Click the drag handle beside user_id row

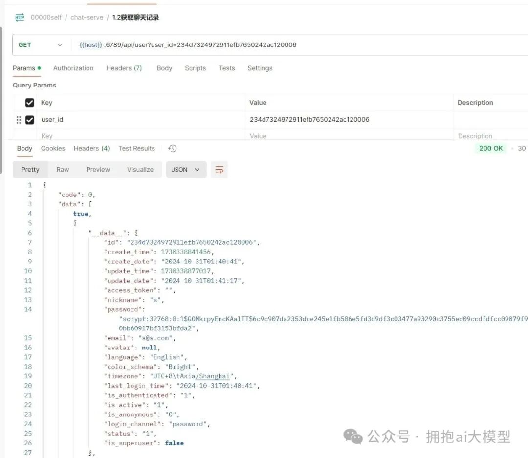19,120
